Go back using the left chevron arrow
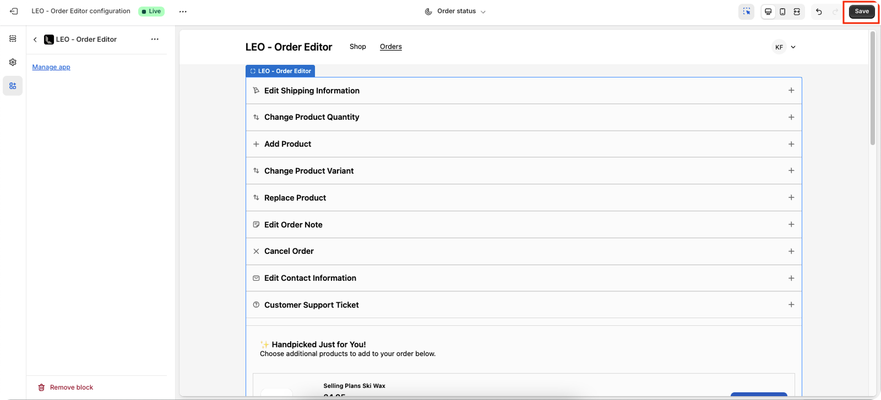The image size is (881, 400). tap(35, 40)
